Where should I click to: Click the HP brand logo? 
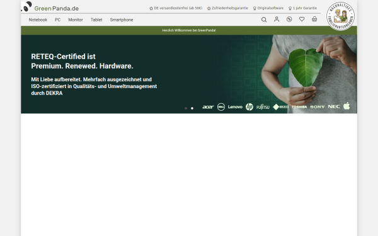tap(249, 107)
